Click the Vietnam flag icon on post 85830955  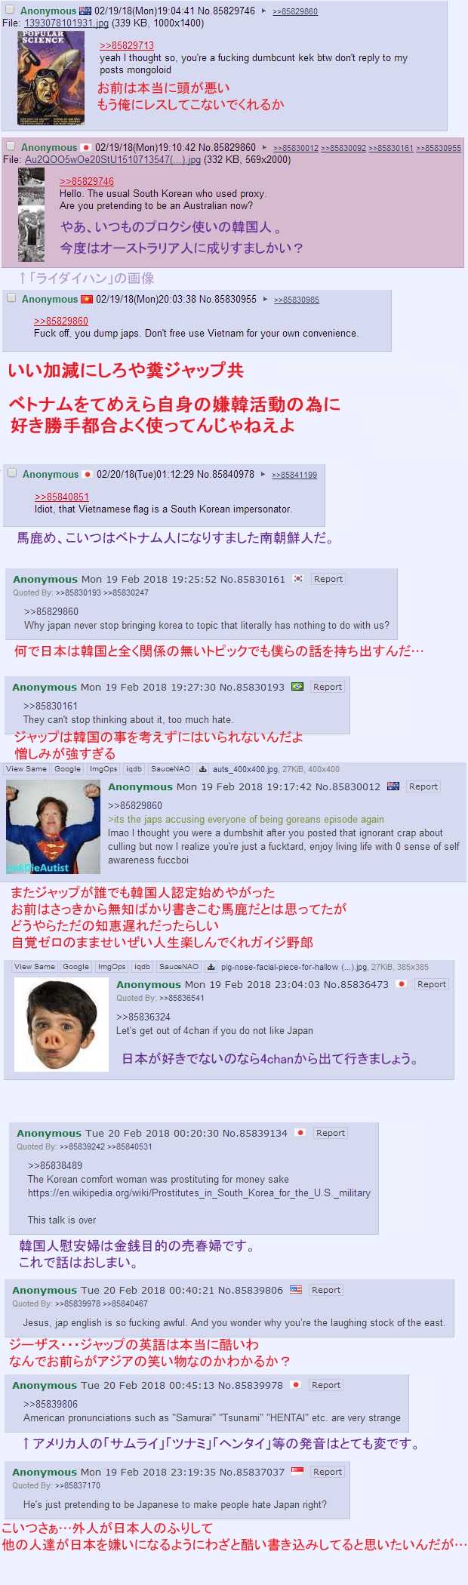click(x=87, y=300)
